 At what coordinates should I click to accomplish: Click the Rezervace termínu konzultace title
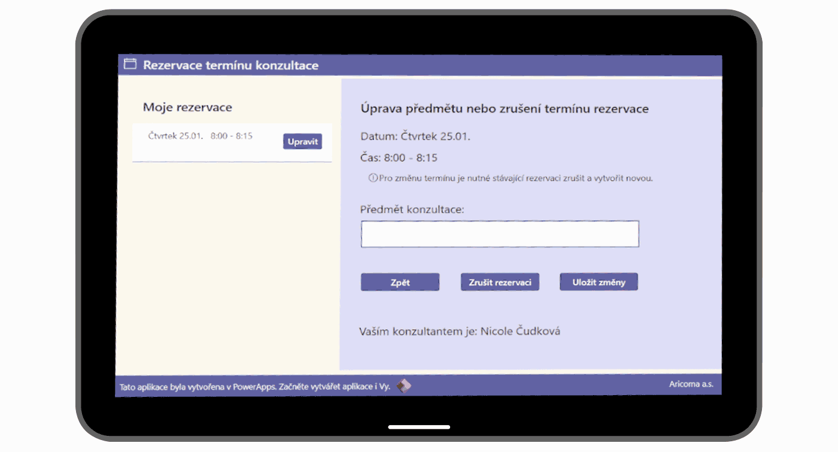point(230,65)
